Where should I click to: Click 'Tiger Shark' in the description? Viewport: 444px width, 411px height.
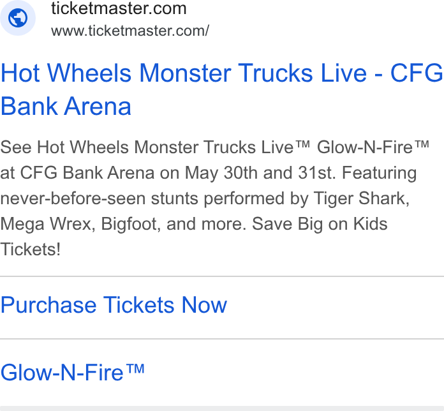[x=362, y=198]
